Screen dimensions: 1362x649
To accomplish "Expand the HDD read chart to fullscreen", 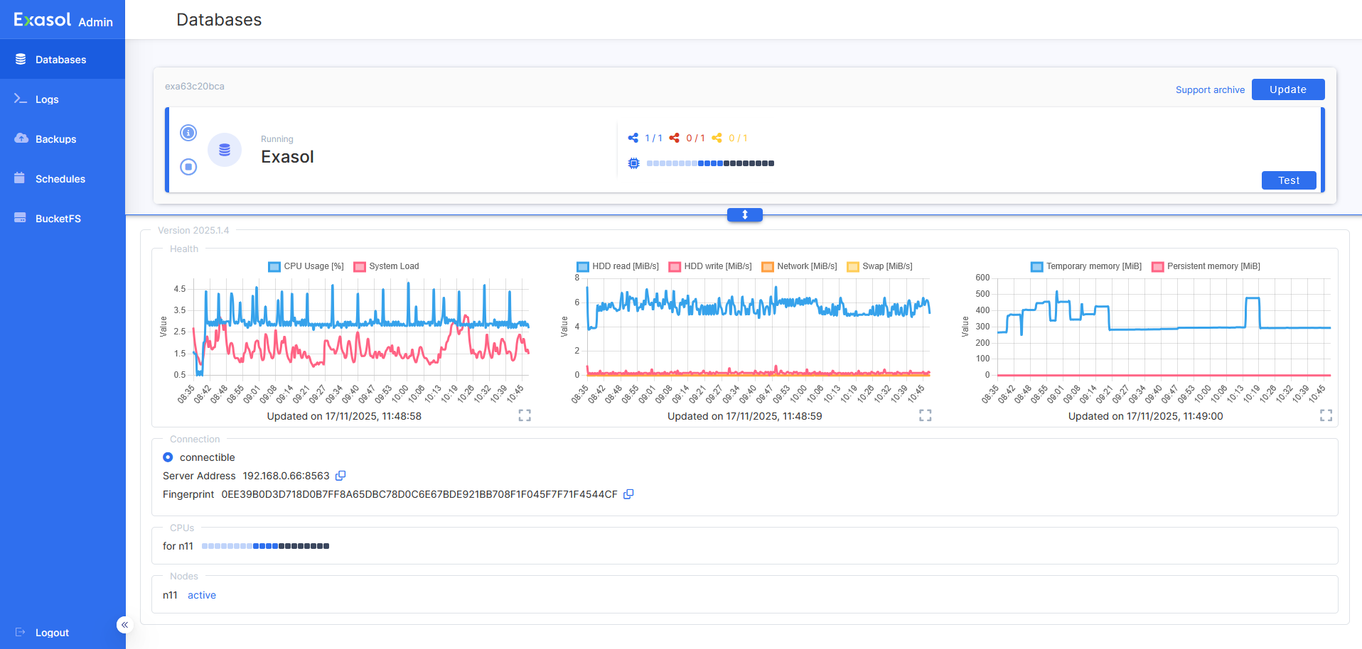I will click(x=925, y=415).
